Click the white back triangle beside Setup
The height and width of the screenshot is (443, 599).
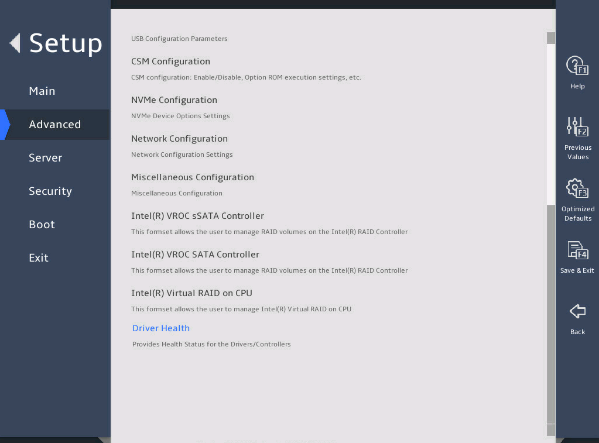tap(15, 43)
